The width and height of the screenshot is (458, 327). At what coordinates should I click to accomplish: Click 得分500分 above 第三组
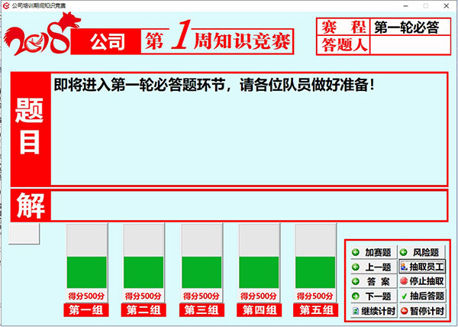pyautogui.click(x=202, y=296)
